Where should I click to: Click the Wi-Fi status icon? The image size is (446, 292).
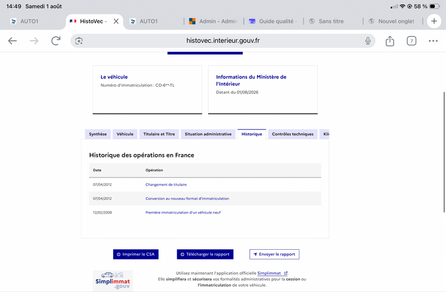click(402, 6)
